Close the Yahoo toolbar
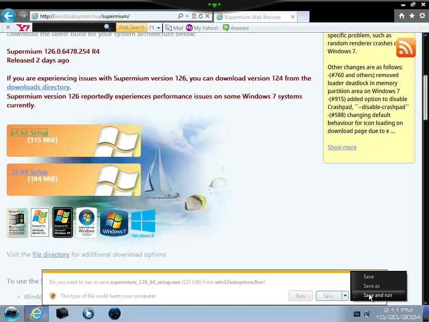This screenshot has height=322, width=429. click(8, 27)
